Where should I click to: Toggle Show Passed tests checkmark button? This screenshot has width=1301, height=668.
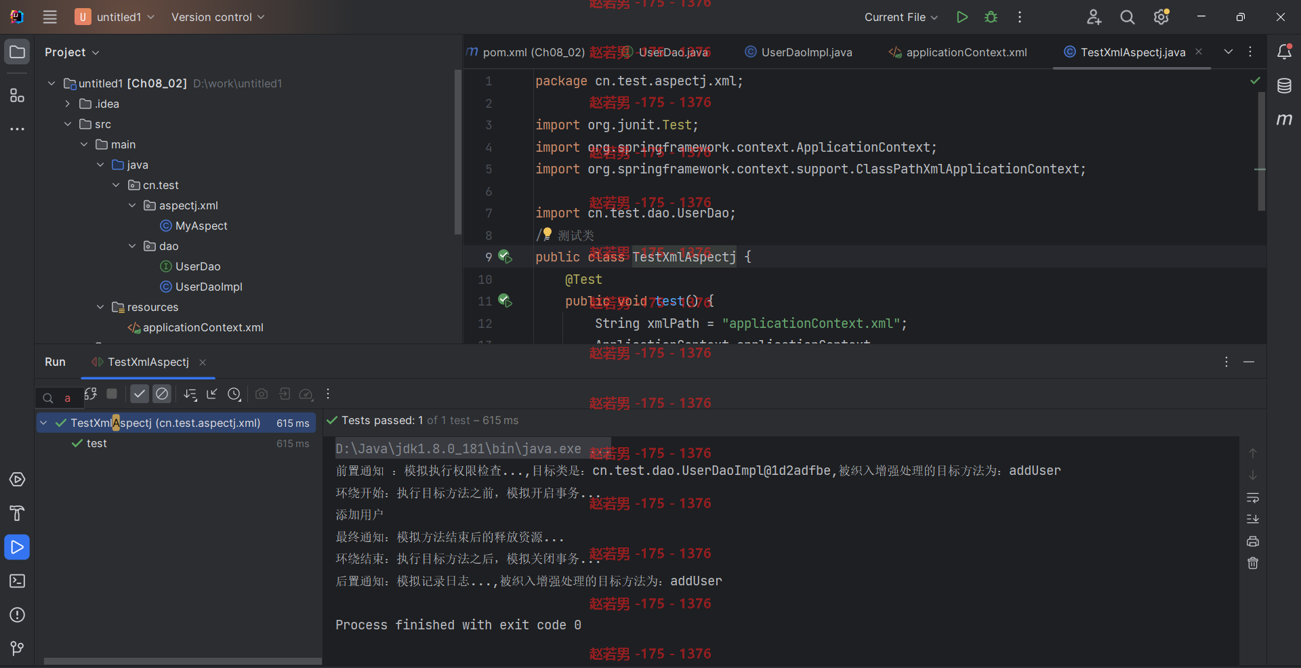(140, 394)
